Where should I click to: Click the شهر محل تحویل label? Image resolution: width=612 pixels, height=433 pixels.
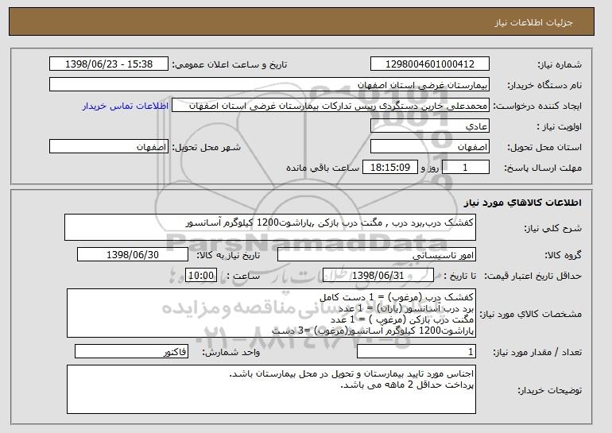pos(207,148)
